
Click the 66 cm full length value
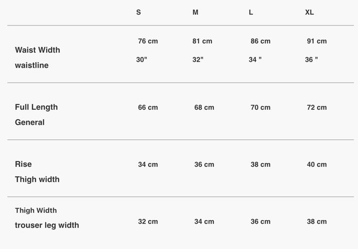pos(148,107)
